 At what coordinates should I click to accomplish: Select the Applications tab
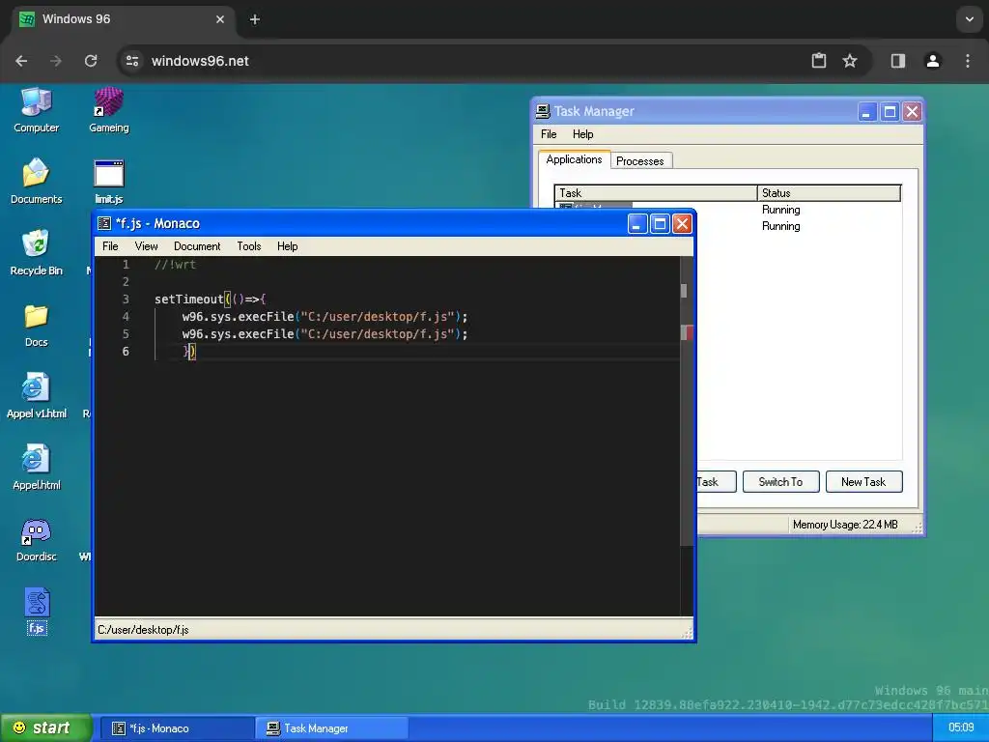coord(574,159)
